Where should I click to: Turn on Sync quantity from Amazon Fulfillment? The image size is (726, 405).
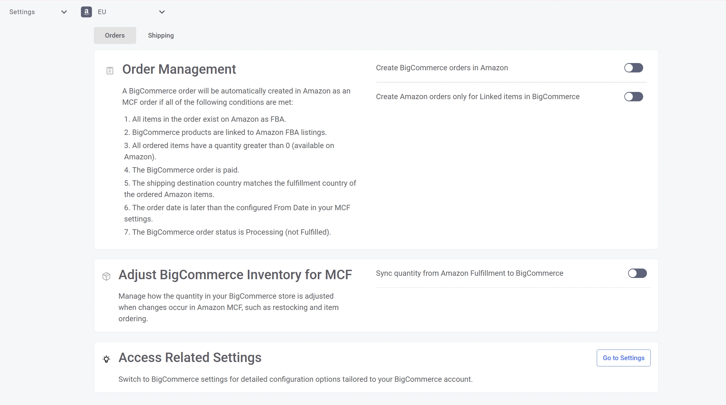[637, 273]
